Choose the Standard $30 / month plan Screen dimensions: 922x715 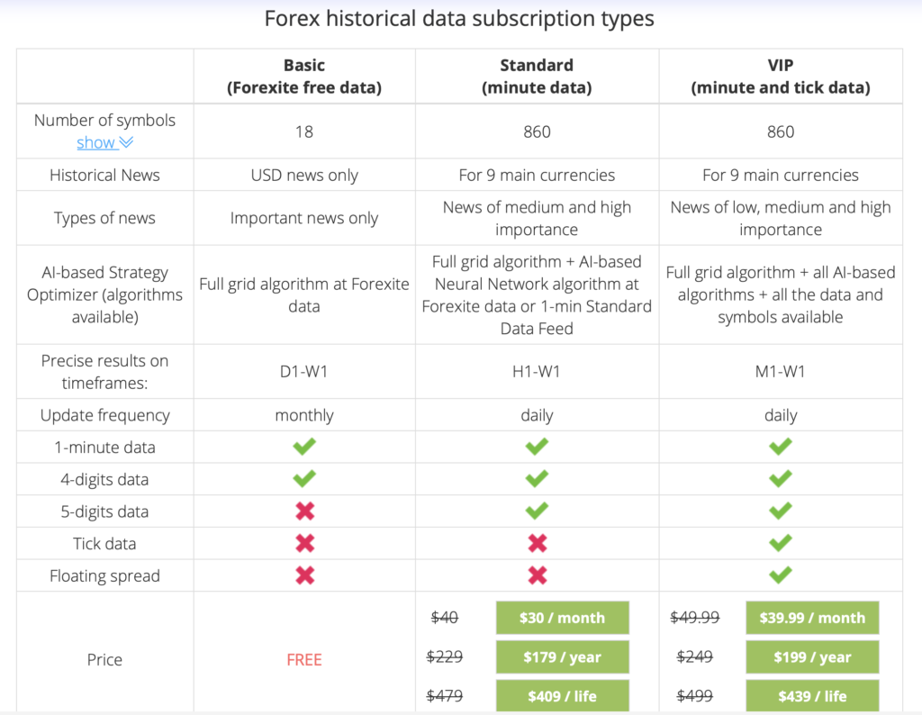coord(562,618)
